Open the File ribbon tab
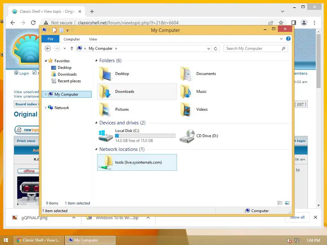The width and height of the screenshot is (327, 245). click(x=50, y=39)
